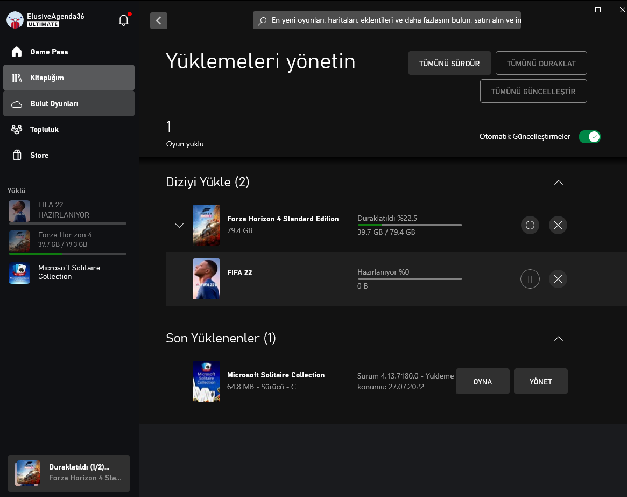Click the ULTIMATE membership badge
Viewport: 627px width, 497px height.
pos(43,24)
